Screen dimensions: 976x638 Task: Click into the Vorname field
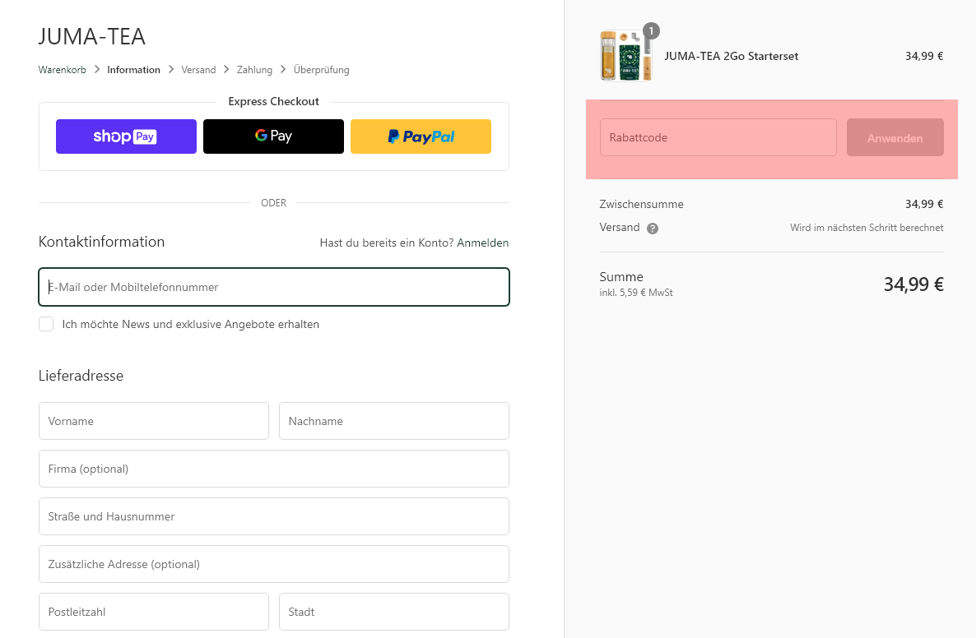154,421
